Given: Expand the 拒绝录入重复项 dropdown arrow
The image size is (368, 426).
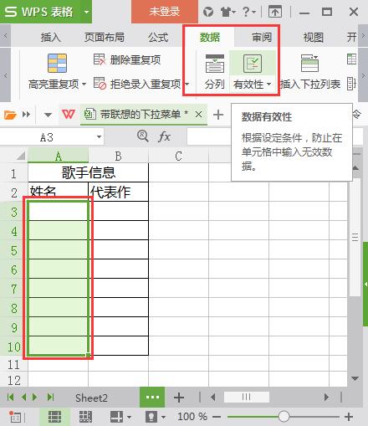Looking at the screenshot, I should click(187, 84).
